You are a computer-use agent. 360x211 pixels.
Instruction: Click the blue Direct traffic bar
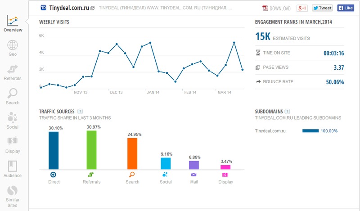54,150
